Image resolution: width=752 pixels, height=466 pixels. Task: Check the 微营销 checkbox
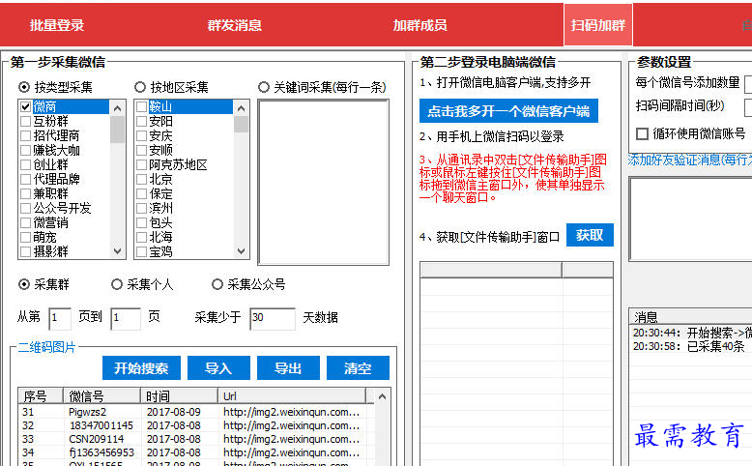click(26, 222)
